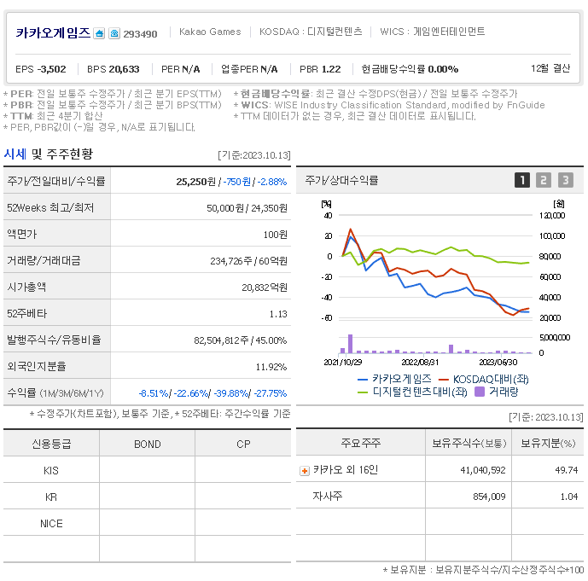Click the 시세 heading link

click(15, 154)
